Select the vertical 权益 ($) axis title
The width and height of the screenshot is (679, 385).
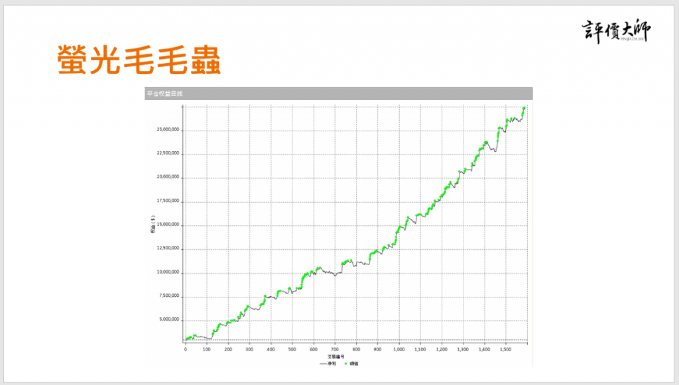coord(152,224)
